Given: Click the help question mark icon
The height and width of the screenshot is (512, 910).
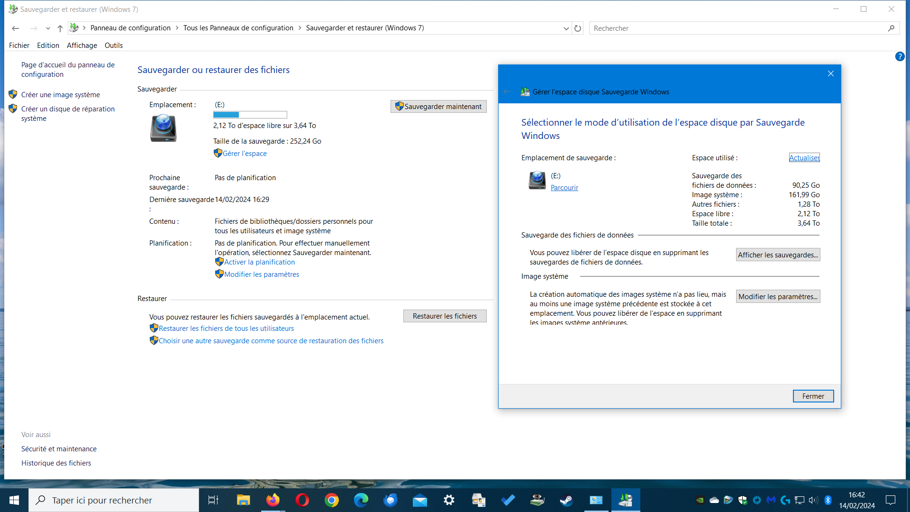Looking at the screenshot, I should [900, 56].
